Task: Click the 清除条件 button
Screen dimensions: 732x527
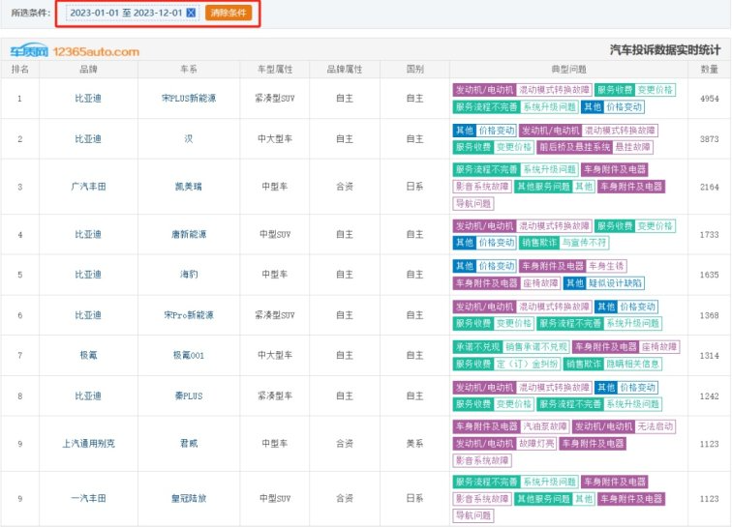Action: [x=229, y=13]
